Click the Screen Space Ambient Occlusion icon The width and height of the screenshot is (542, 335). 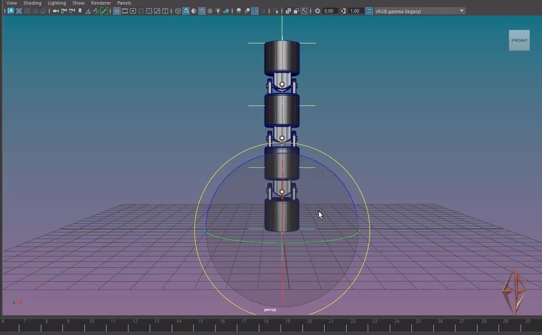[x=238, y=11]
